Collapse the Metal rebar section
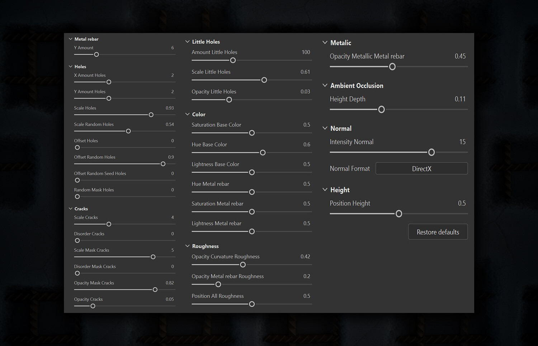Viewport: 538px width, 346px height. [x=71, y=39]
